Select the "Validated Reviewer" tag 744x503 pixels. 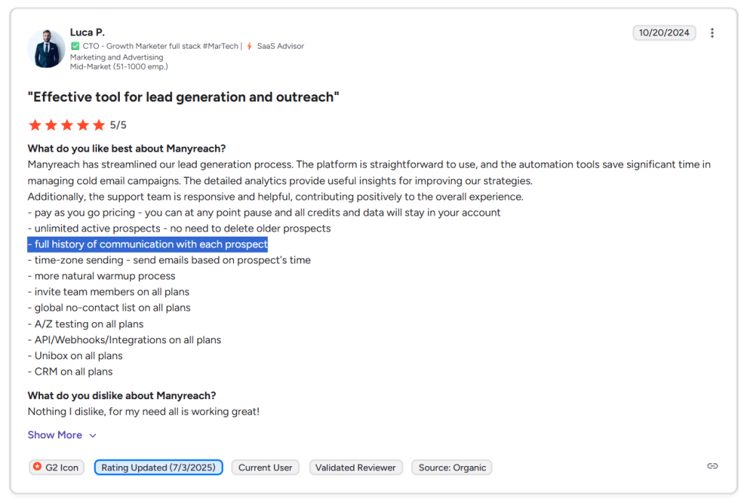click(356, 467)
